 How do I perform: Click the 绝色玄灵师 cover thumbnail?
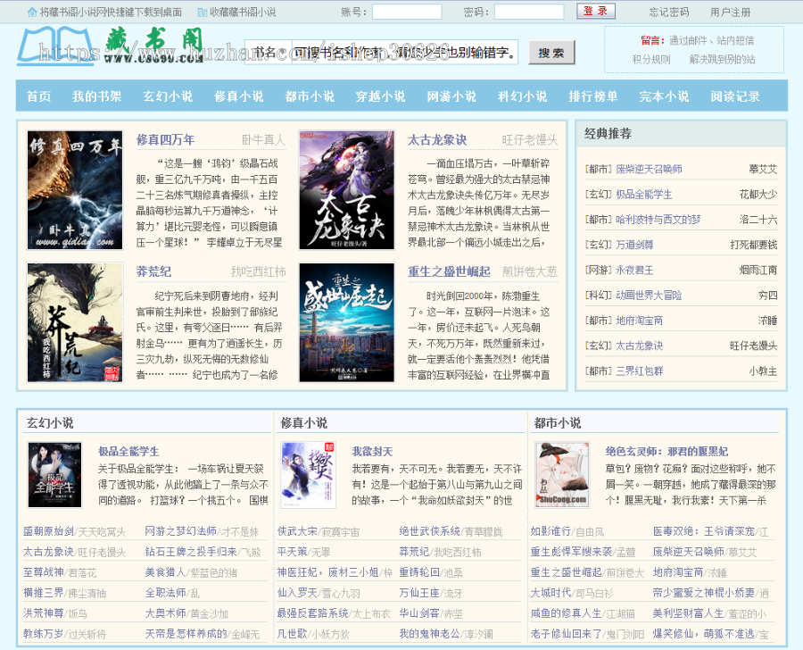562,475
